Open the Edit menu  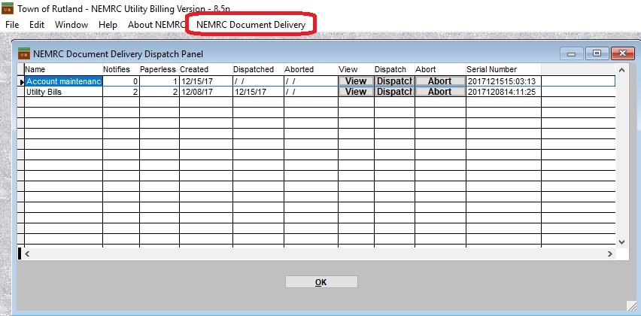(x=37, y=25)
